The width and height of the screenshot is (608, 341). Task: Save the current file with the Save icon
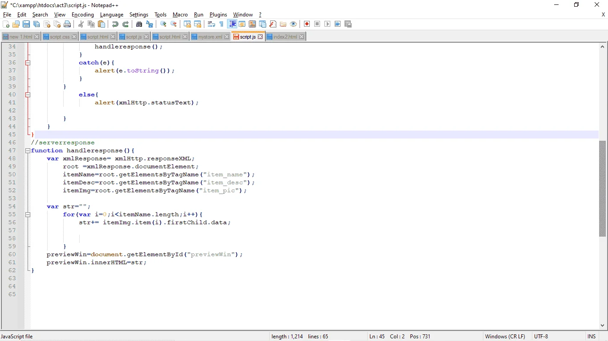[26, 24]
